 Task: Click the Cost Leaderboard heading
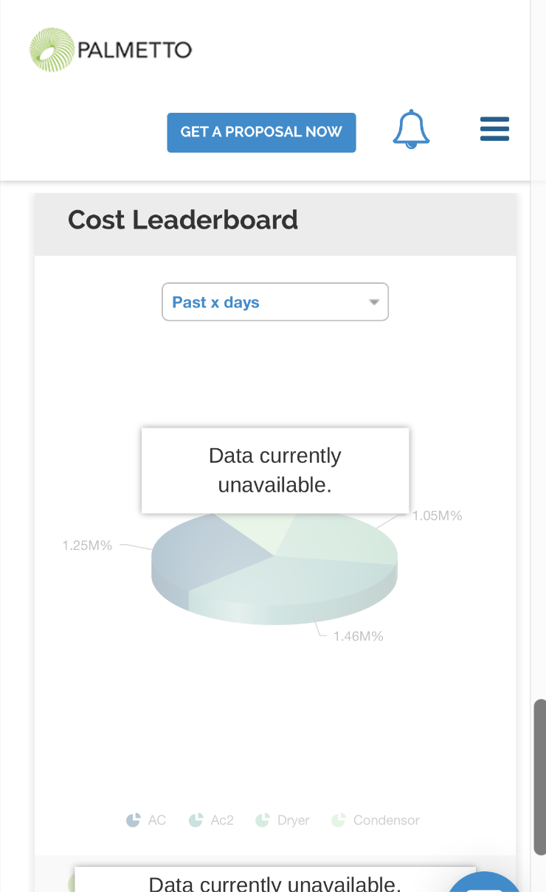click(183, 220)
